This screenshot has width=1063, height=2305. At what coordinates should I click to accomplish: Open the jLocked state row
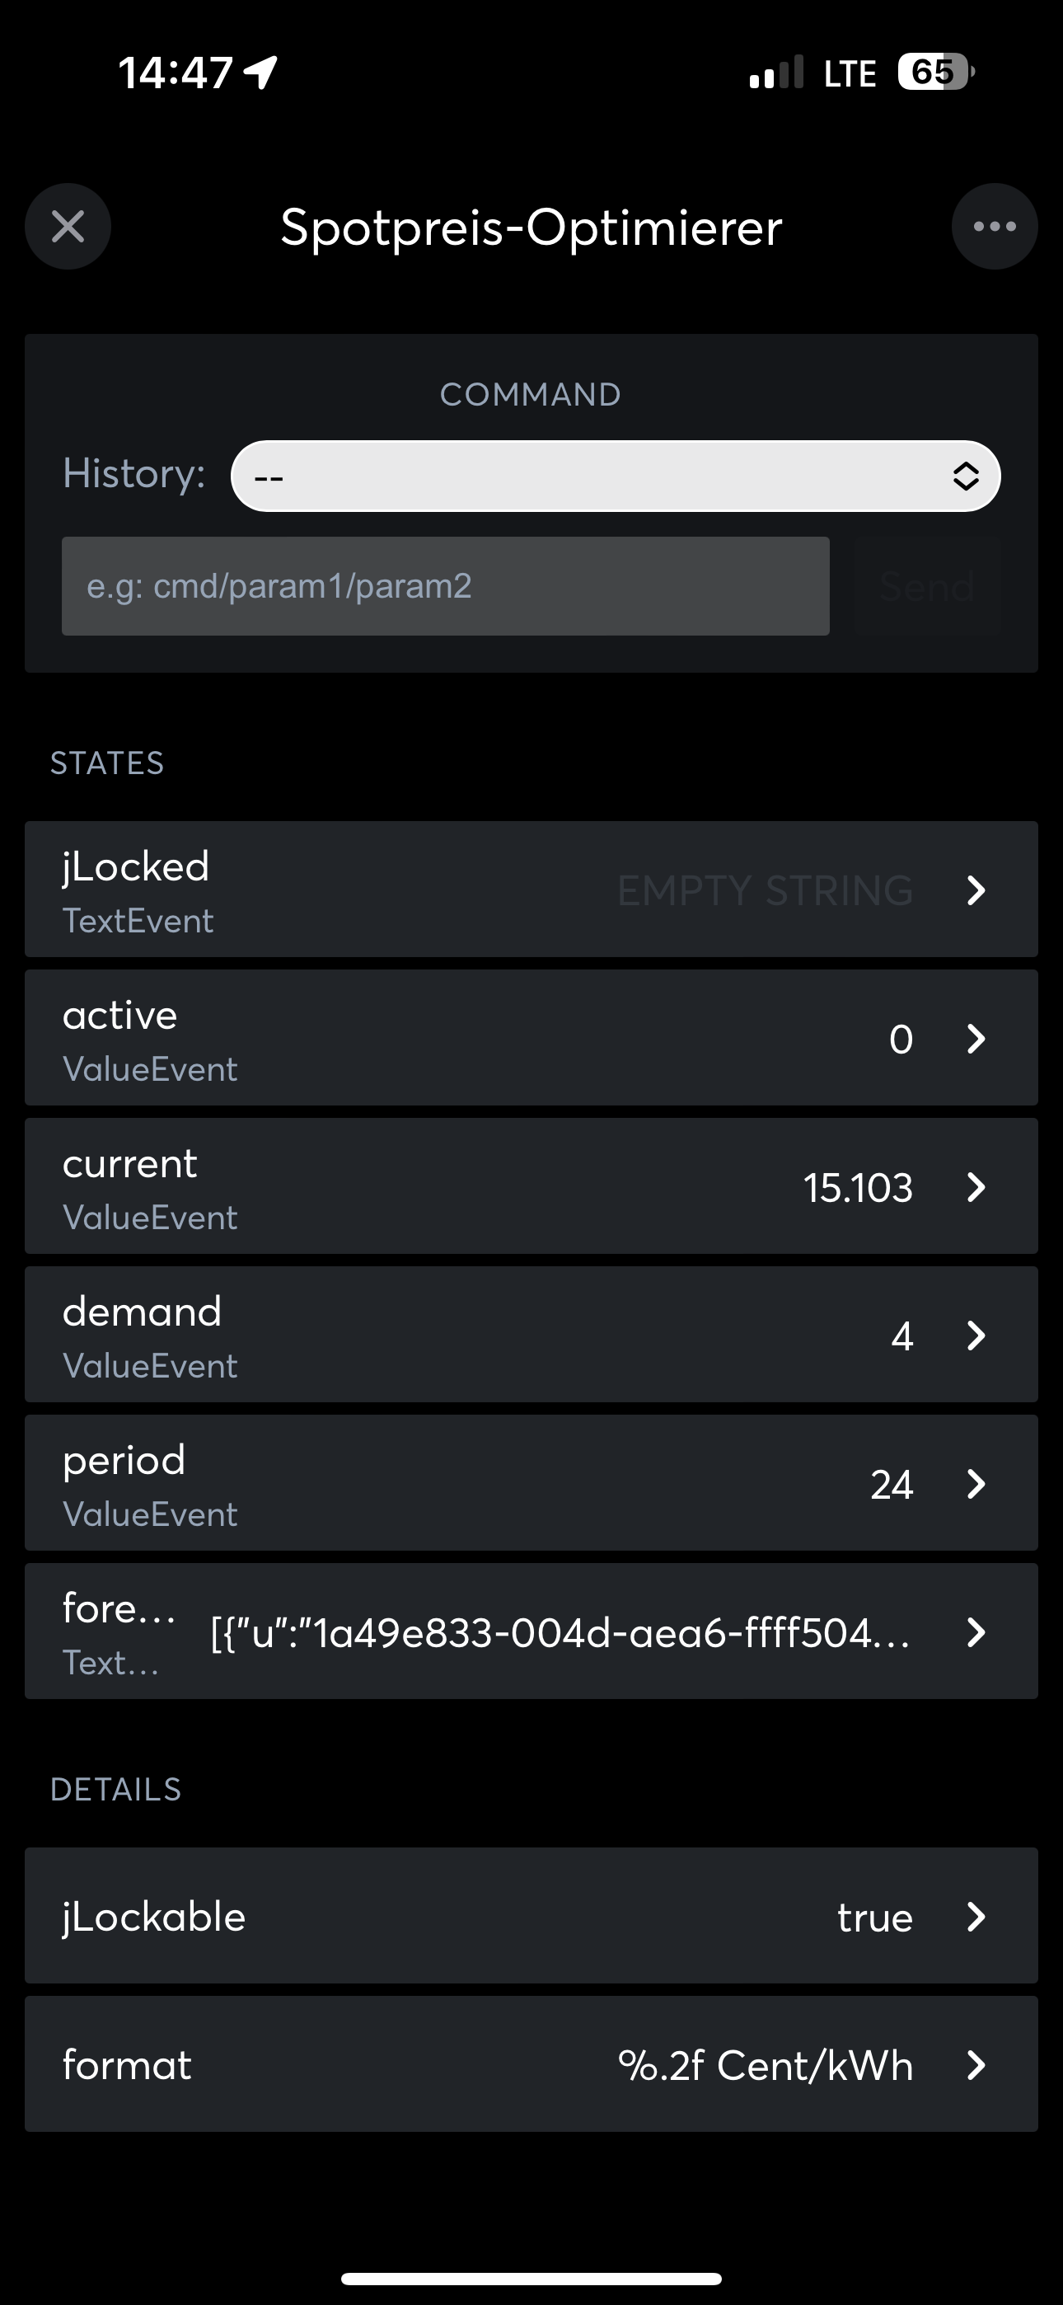[x=358, y=890]
